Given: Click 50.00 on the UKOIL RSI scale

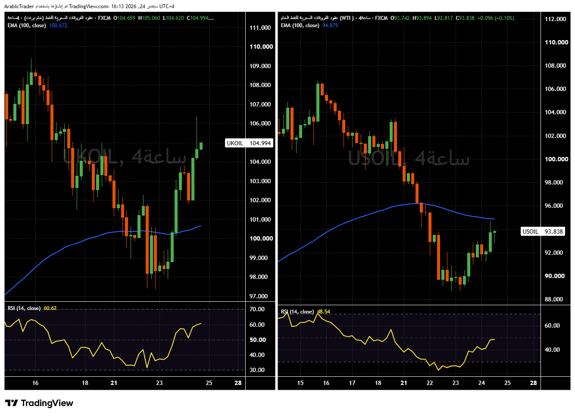Looking at the screenshot, I should [257, 340].
